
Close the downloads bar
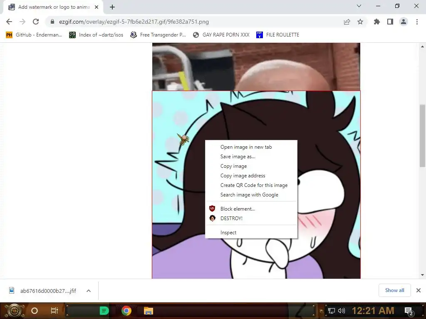point(419,290)
